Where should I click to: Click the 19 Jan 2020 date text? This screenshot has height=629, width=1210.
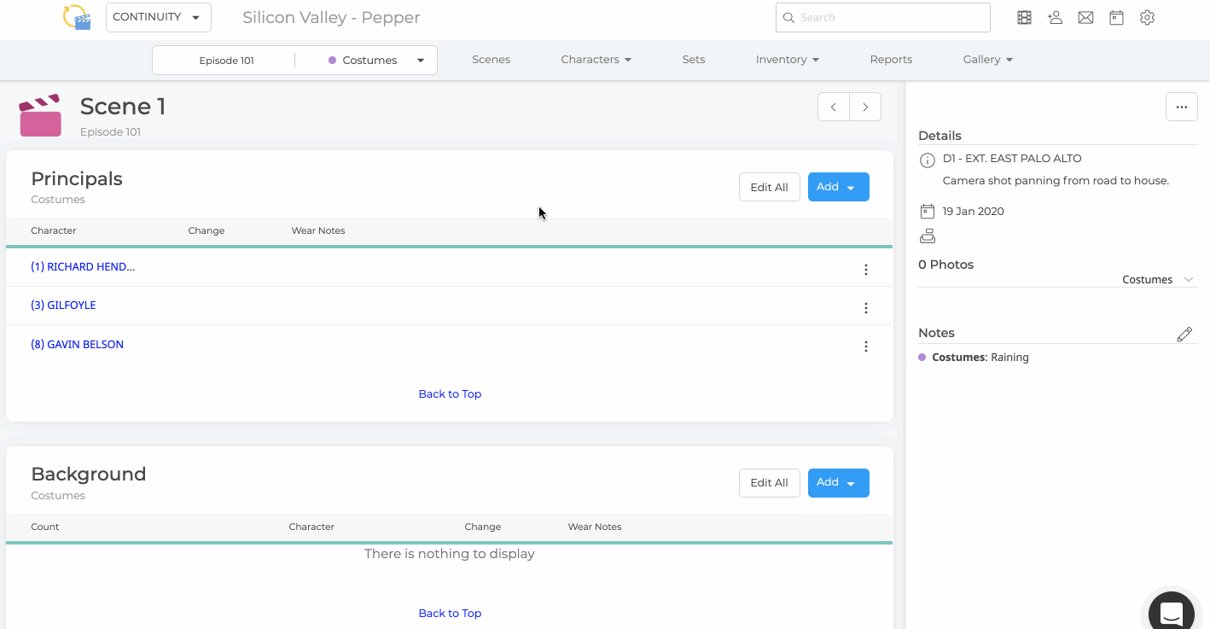974,212
